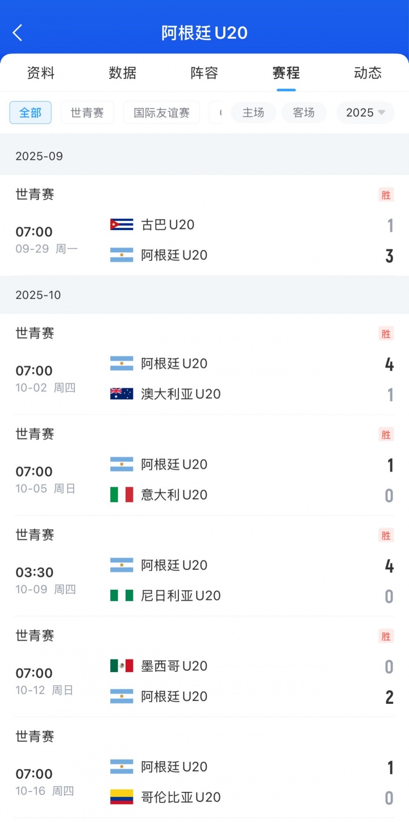Toggle the 客场 away filter

(x=304, y=112)
